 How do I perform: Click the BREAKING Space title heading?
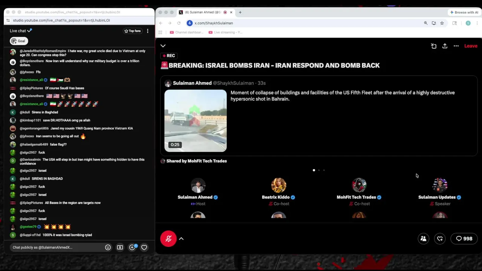pos(270,65)
